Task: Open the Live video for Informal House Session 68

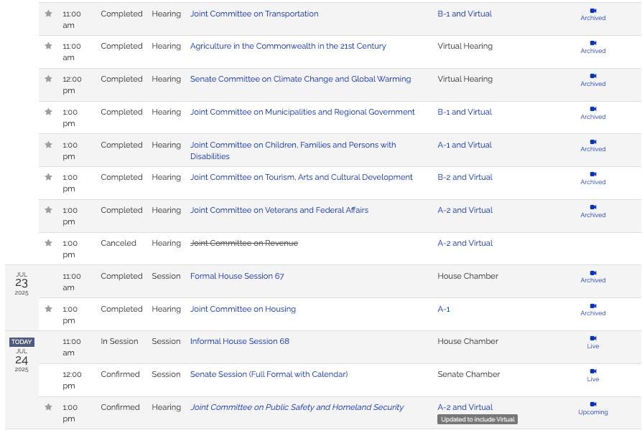Action: click(x=593, y=342)
